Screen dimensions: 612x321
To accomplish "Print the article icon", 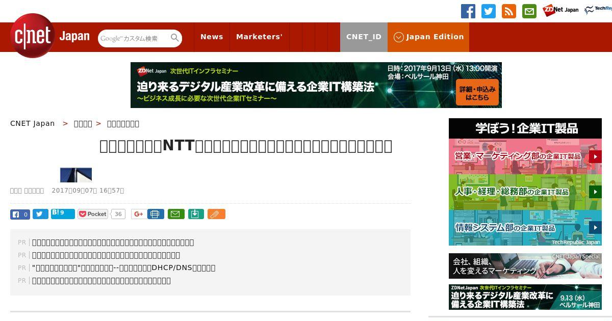I will pyautogui.click(x=156, y=214).
